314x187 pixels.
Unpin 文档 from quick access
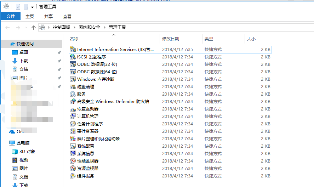59,69
